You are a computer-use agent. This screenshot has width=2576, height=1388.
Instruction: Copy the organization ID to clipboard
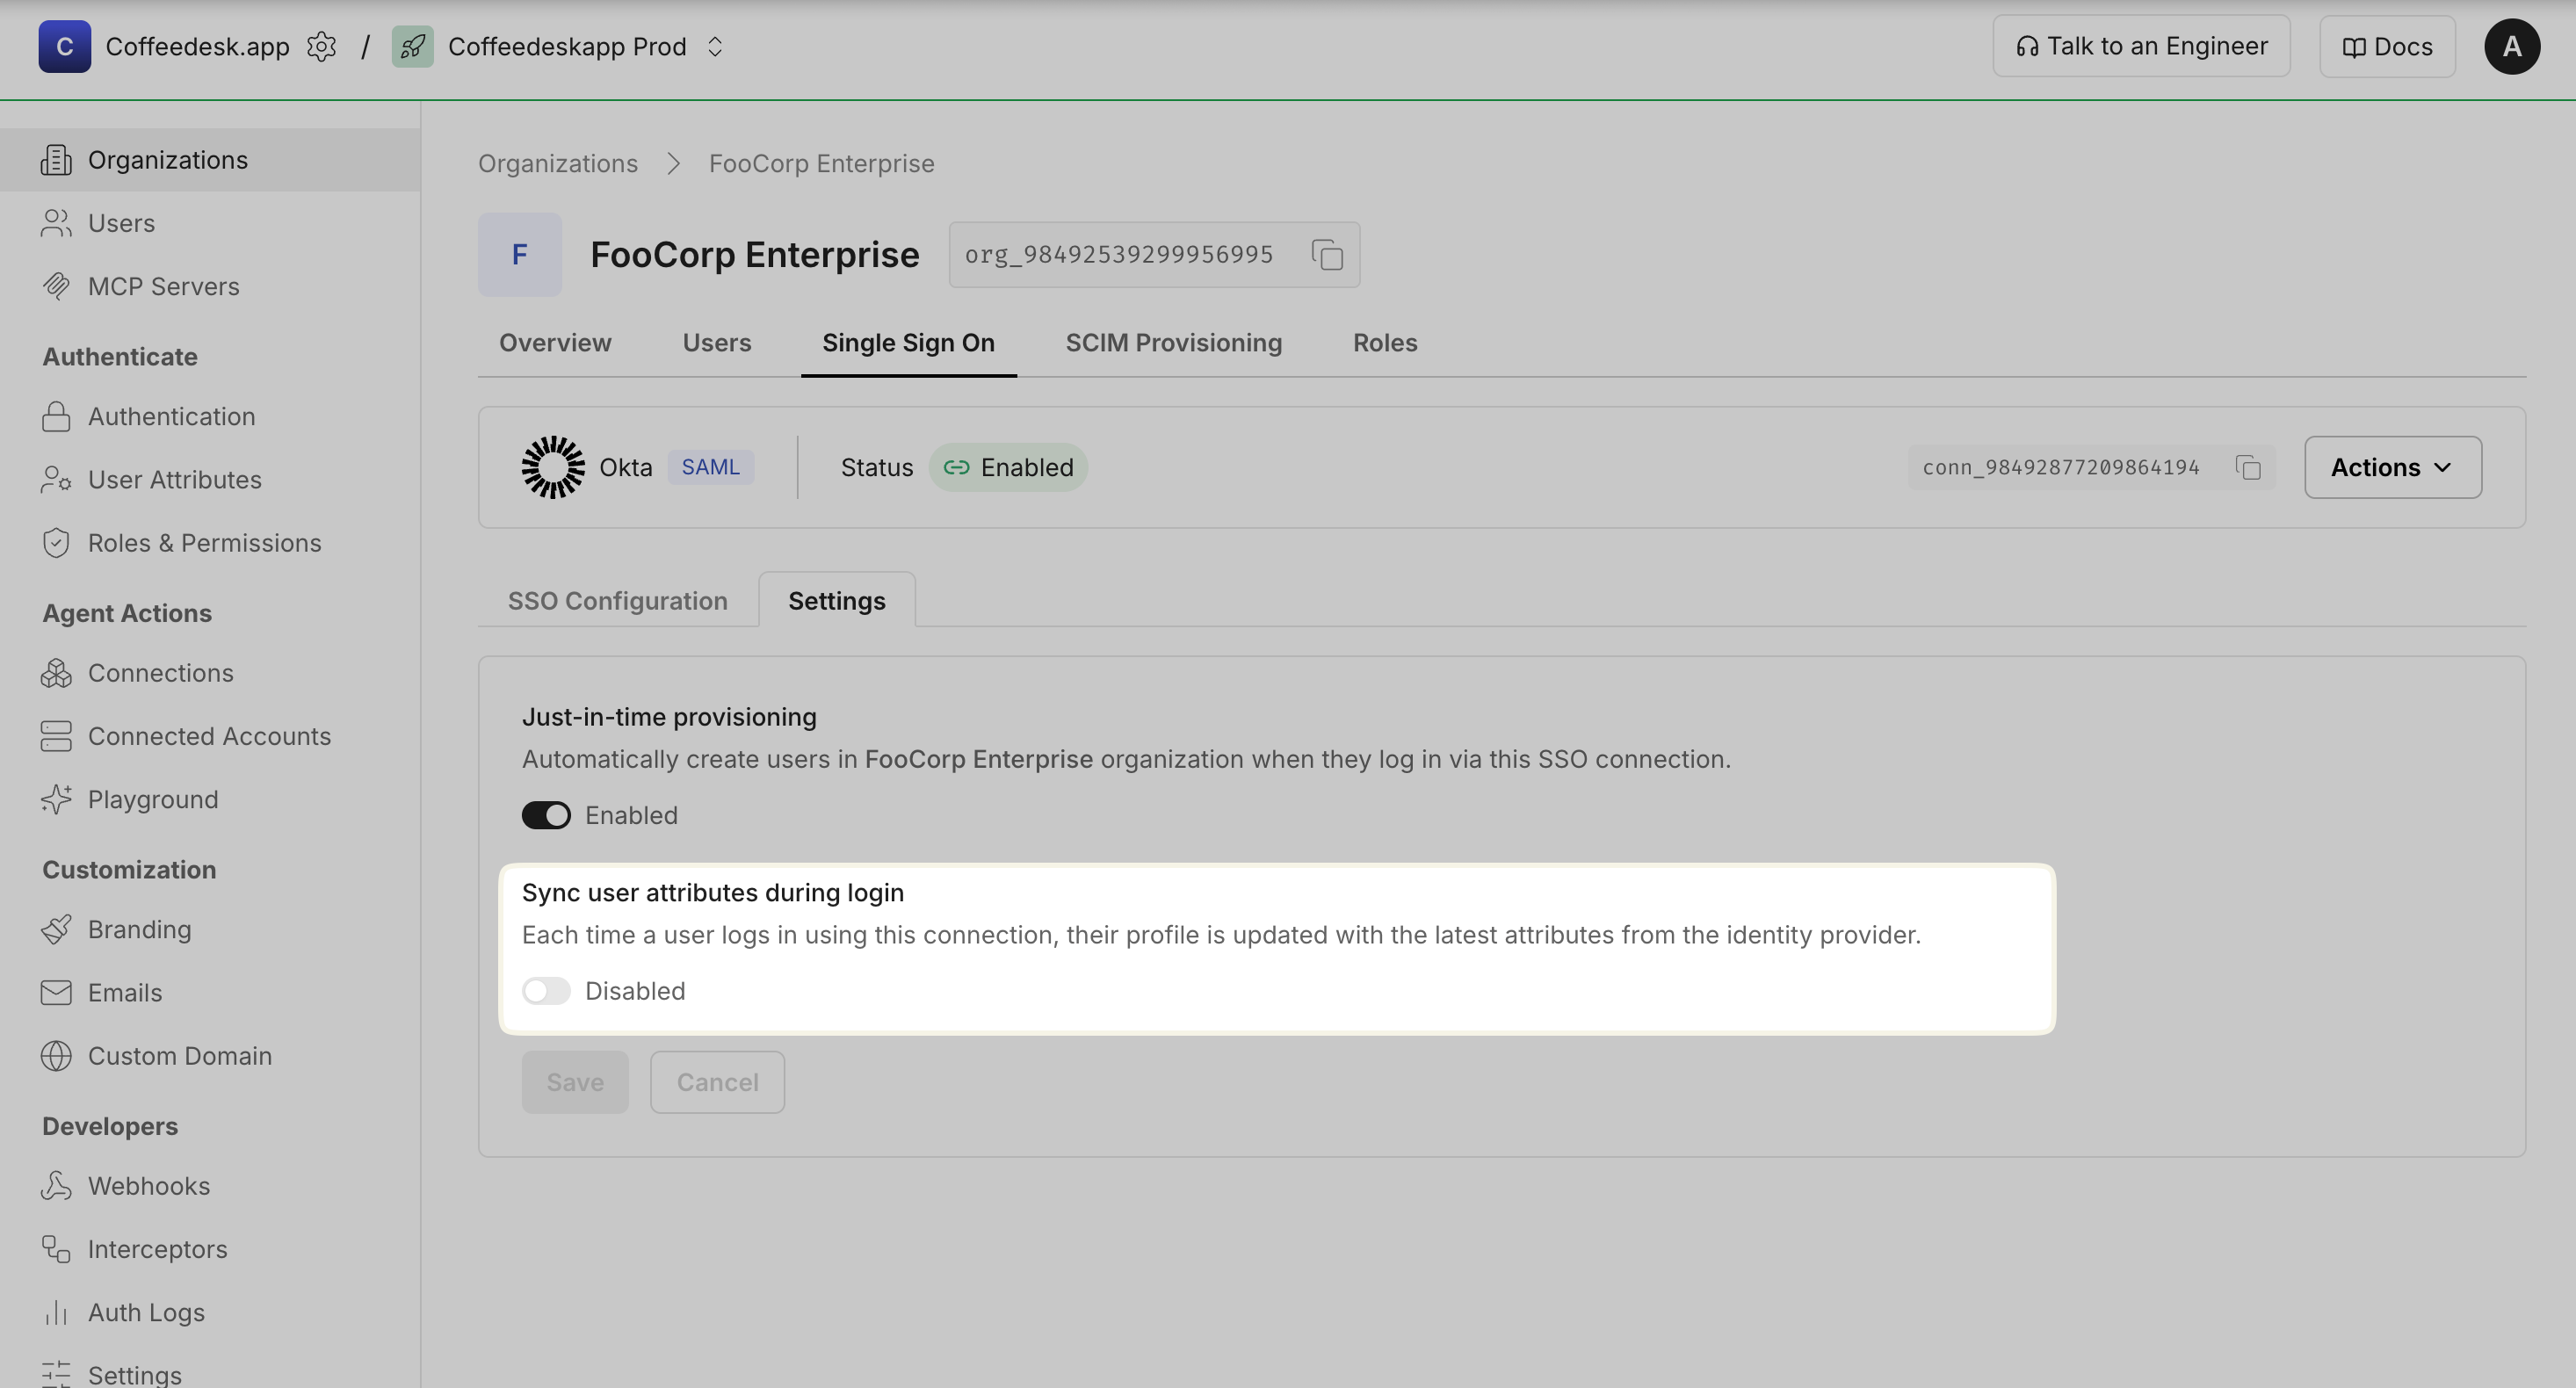pos(1327,255)
